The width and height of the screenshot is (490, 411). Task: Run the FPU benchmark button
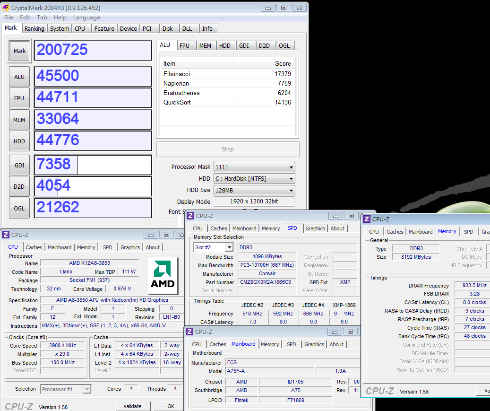pos(19,98)
